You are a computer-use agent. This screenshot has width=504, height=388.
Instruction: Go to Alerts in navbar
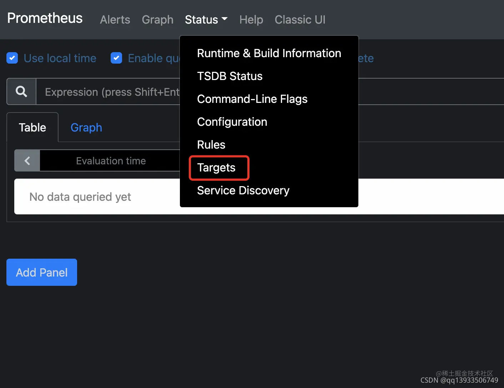click(115, 20)
